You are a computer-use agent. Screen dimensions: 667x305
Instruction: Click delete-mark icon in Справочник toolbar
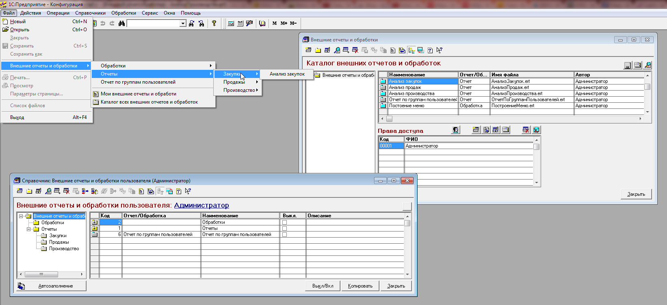(x=66, y=191)
